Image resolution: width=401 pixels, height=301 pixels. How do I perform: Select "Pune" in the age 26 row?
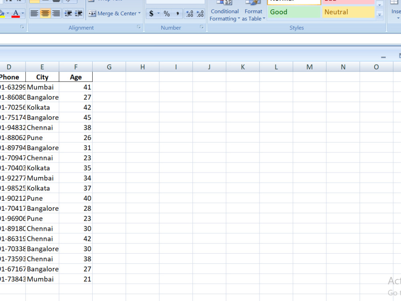(42, 137)
